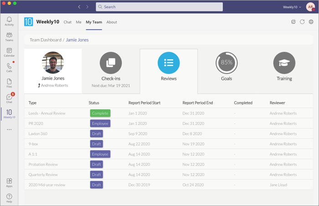Click Dec 30 2019 start date

click(x=139, y=185)
